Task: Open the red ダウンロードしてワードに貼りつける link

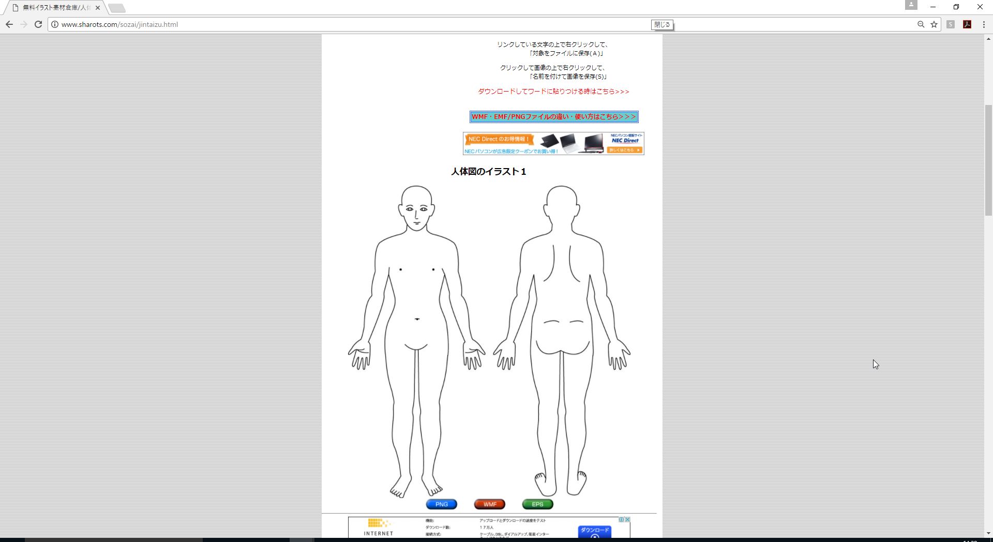Action: [553, 92]
